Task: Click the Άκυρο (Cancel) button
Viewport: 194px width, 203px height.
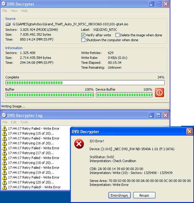Action: click(x=144, y=195)
